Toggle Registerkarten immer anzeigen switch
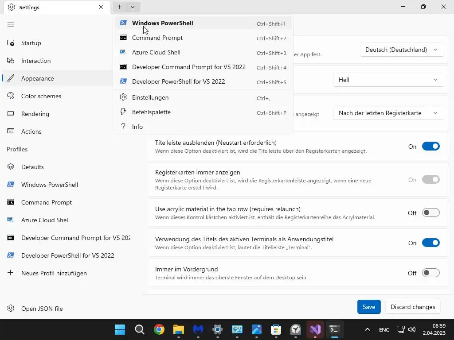 pyautogui.click(x=431, y=180)
